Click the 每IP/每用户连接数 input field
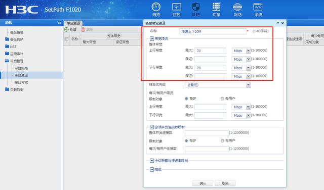 tap(207, 149)
